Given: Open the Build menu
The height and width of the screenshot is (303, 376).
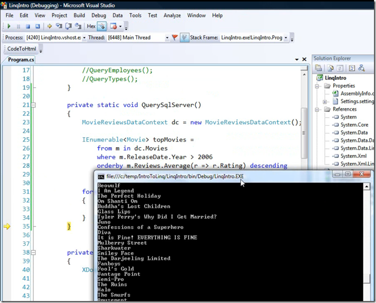Looking at the screenshot, I should 79,15.
